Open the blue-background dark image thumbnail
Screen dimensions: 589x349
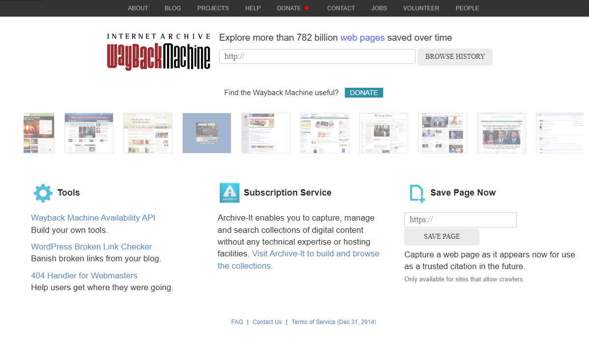[207, 133]
